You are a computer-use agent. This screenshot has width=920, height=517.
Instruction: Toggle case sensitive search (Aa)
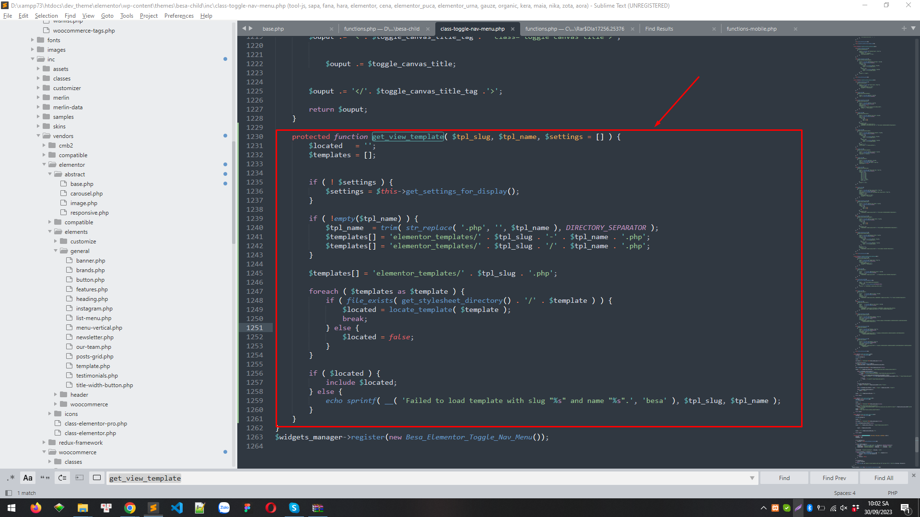pos(28,478)
